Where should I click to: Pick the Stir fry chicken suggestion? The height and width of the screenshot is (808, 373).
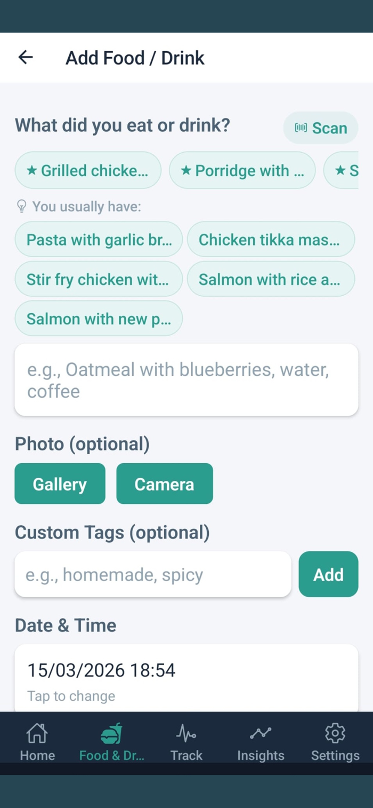pos(99,279)
